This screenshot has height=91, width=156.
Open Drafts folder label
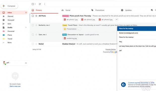pyautogui.click(x=10, y=28)
